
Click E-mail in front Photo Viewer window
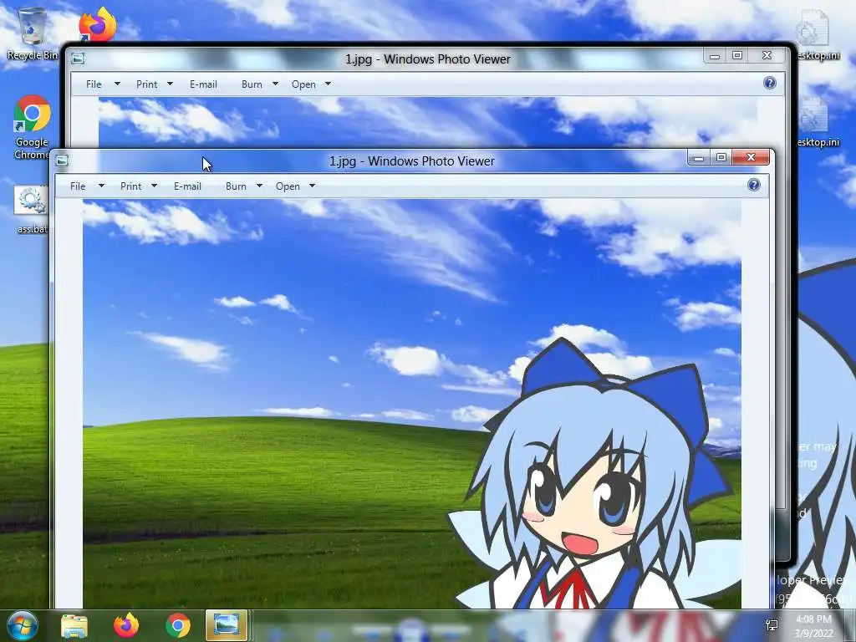187,186
